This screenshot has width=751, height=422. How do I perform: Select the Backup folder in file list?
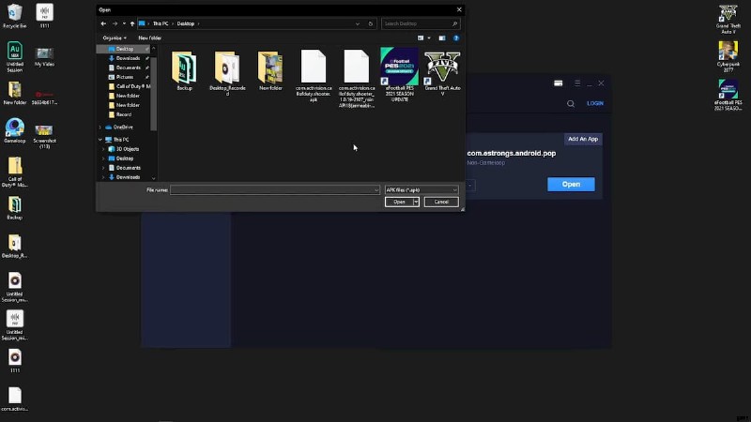(184, 71)
